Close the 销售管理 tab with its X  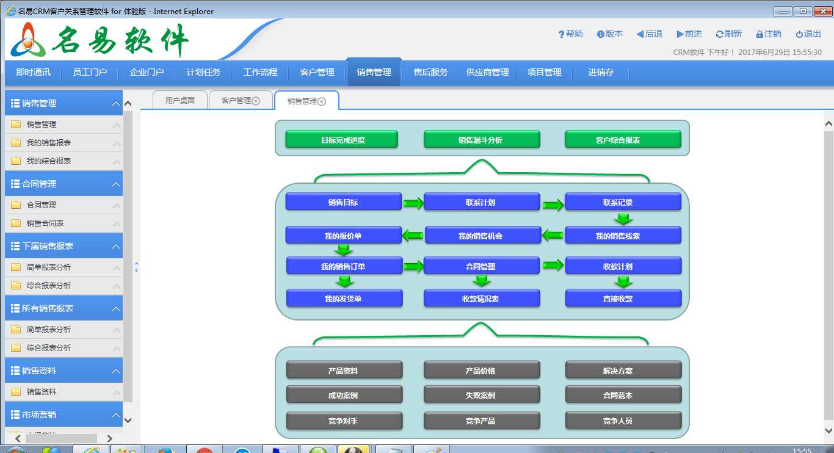(322, 101)
